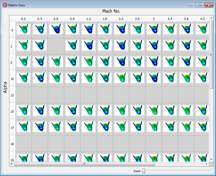The width and height of the screenshot is (216, 176).
Task: Click the 1.8 Mach column header
Action: point(105,18)
